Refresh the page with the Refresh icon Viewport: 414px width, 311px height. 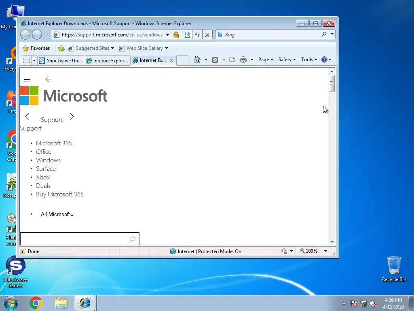coord(197,35)
